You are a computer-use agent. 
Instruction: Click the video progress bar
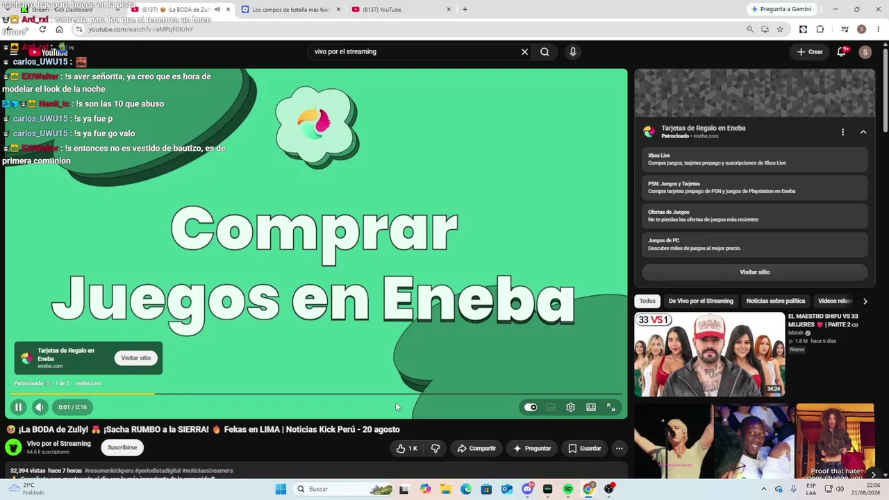[x=316, y=394]
